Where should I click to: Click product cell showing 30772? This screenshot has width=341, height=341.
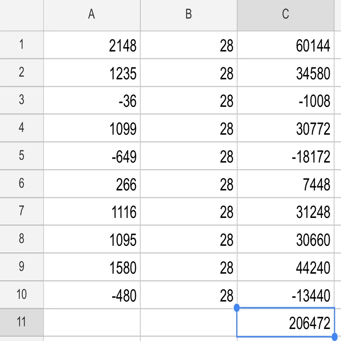tap(286, 128)
